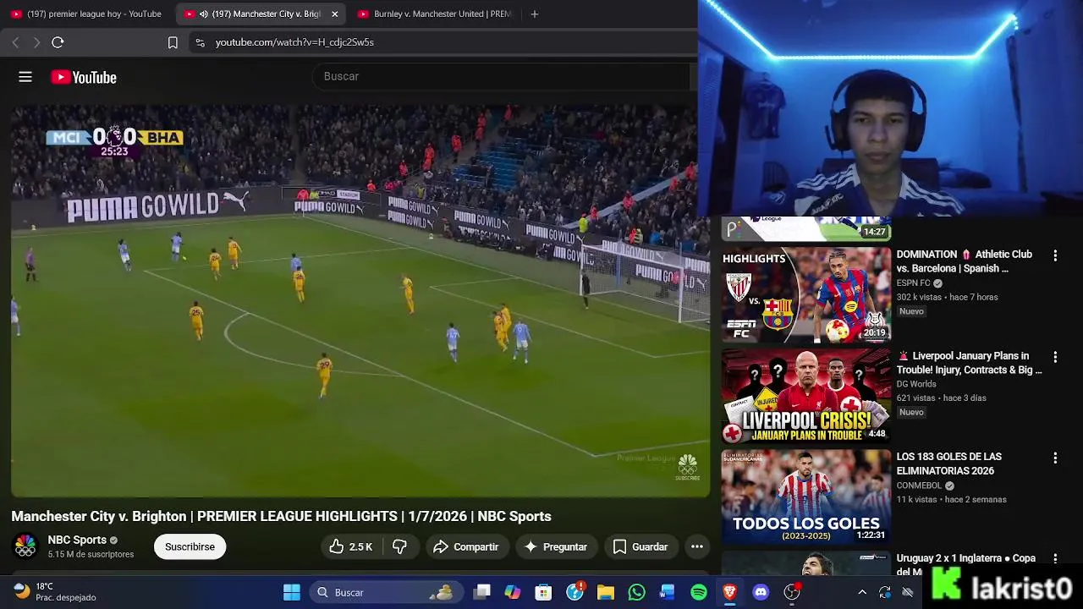1083x609 pixels.
Task: Open more actions menu below the video
Action: click(697, 546)
